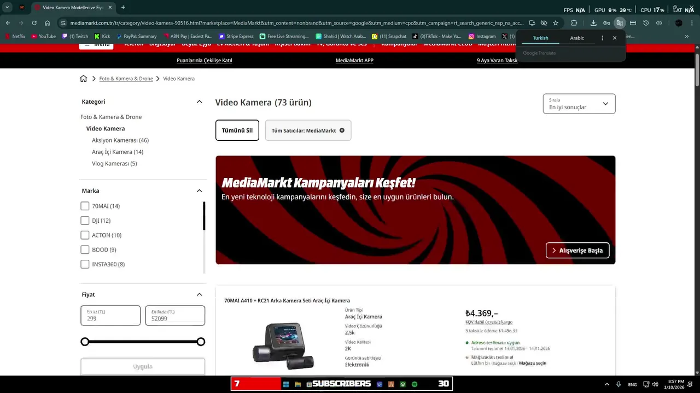700x393 pixels.
Task: Open the 70MAI A410 + RC21 product title
Action: [287, 301]
